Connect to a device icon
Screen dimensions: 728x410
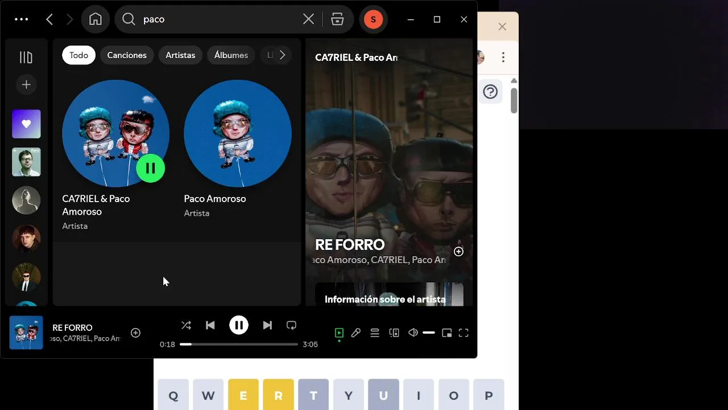(x=394, y=333)
